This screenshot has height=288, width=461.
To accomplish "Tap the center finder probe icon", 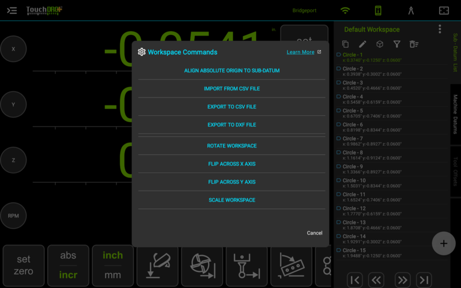I will (247, 266).
